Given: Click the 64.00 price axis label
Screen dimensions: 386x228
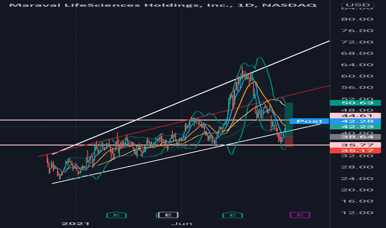Looking at the screenshot, I should pos(357,65).
